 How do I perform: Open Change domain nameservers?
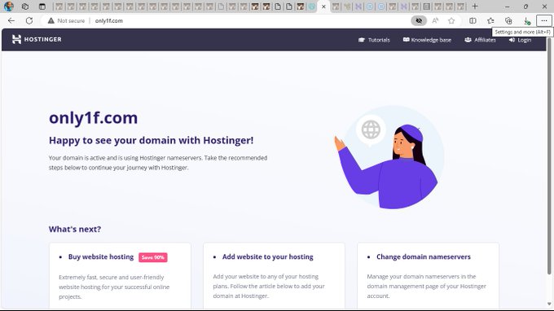tap(424, 257)
